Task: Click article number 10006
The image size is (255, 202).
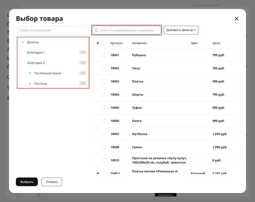Action: 115,121
